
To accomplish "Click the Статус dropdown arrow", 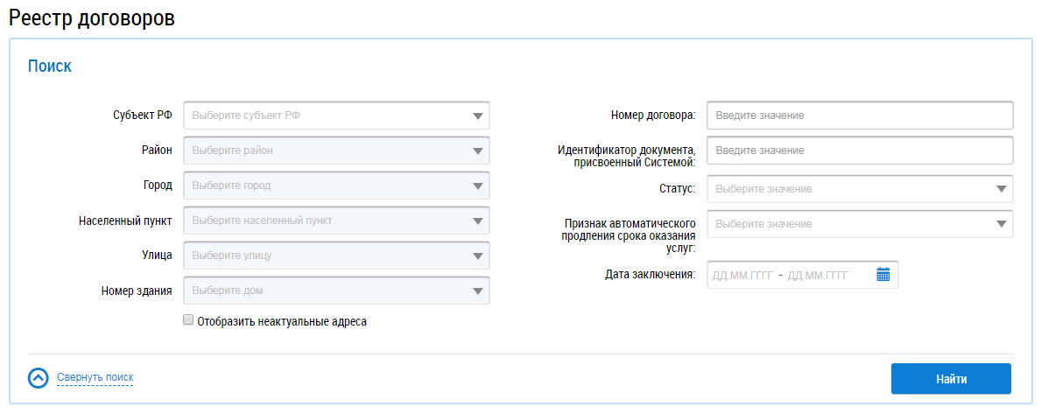I will coord(1002,189).
